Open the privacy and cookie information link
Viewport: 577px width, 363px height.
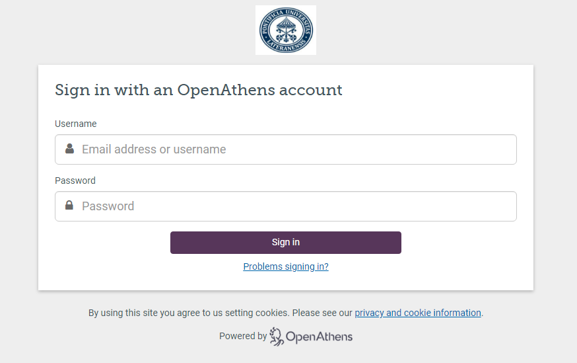(418, 313)
